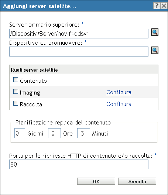Confirm with the OK button
The image size is (168, 195).
[x=96, y=181]
